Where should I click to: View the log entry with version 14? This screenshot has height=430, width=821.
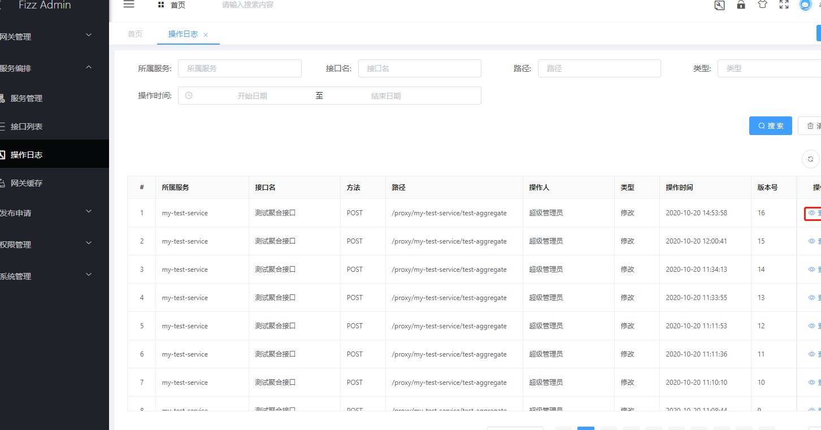pyautogui.click(x=814, y=270)
